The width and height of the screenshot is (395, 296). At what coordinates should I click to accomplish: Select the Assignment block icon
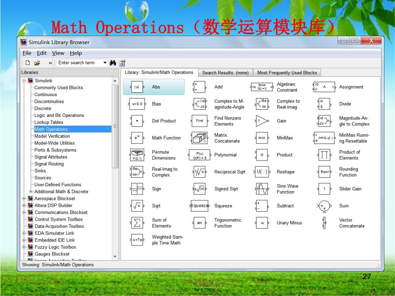click(x=324, y=87)
